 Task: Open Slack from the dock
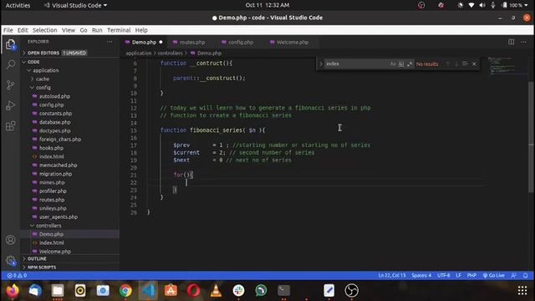coord(238,291)
